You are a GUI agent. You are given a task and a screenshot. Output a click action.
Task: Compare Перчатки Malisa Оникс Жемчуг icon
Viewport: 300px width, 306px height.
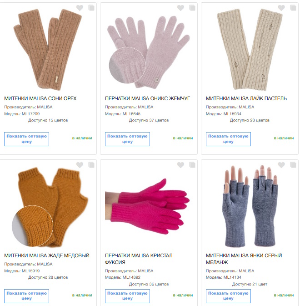[192, 8]
